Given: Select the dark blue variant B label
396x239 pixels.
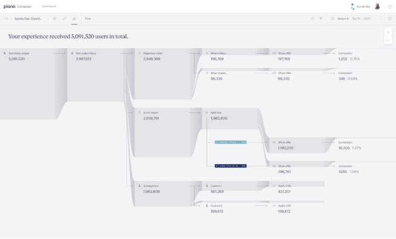Looking at the screenshot, I should pos(230,166).
